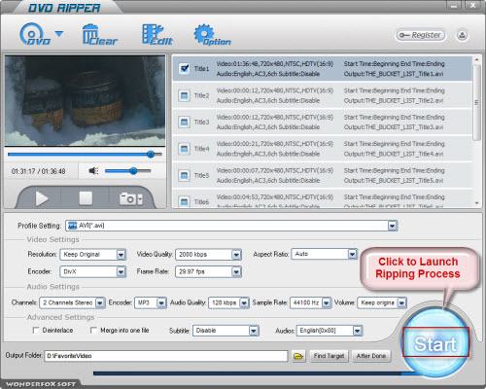Open the user account icon

[462, 35]
